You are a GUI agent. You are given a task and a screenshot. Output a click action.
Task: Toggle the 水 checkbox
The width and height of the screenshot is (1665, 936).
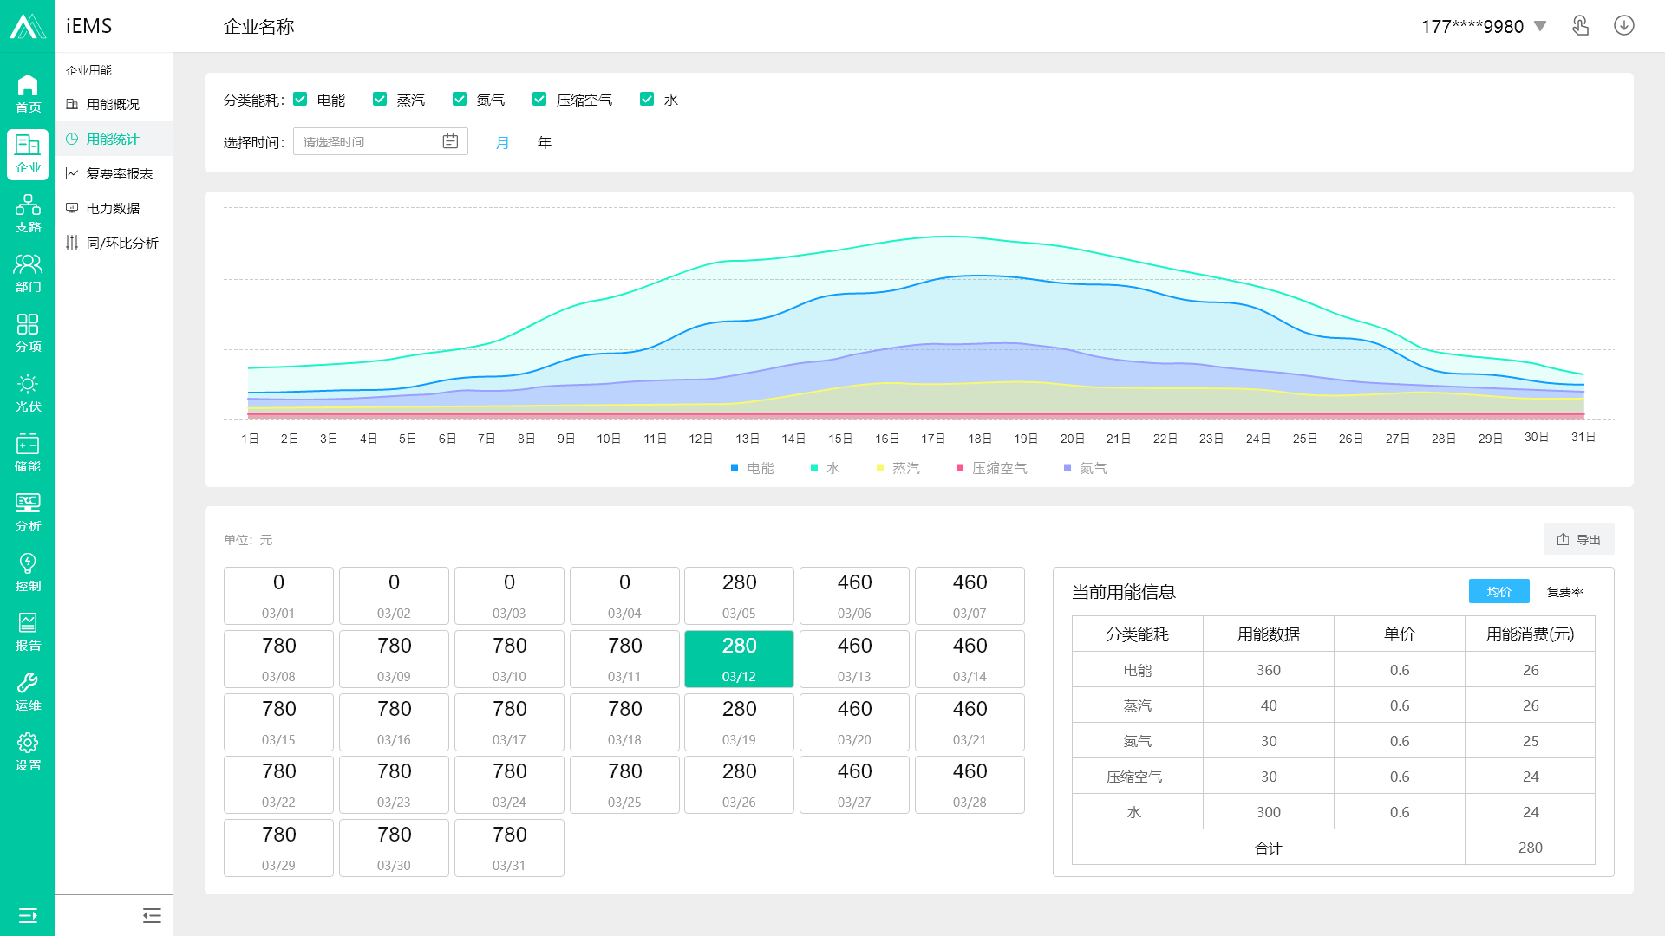pos(647,99)
